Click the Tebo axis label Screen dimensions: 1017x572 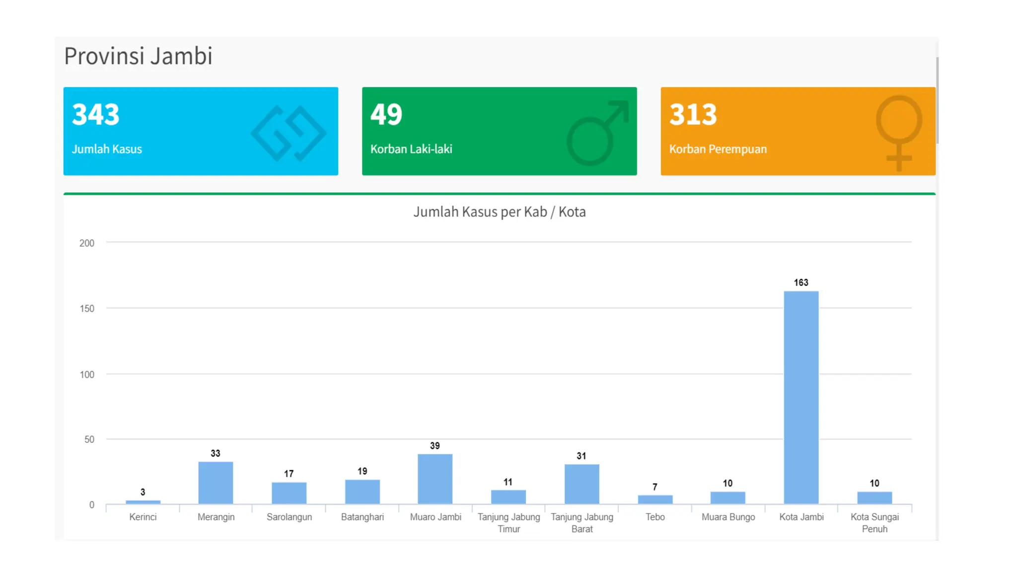655,517
